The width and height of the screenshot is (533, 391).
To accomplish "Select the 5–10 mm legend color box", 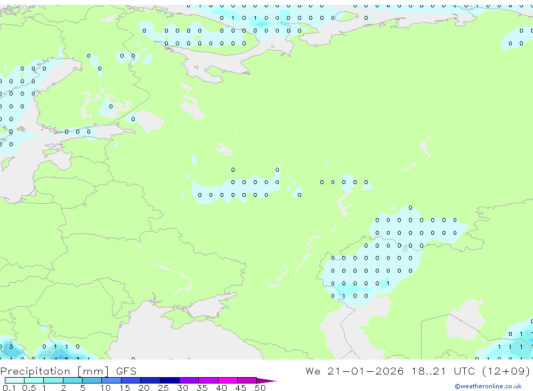I will 92,380.
